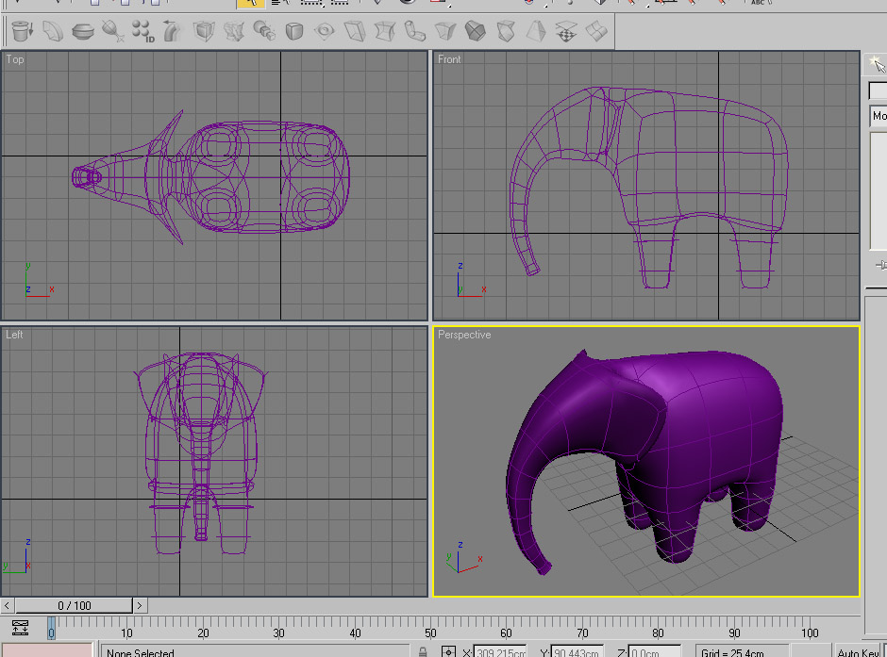Click the crumpled box Noise modifier icon

(x=234, y=31)
